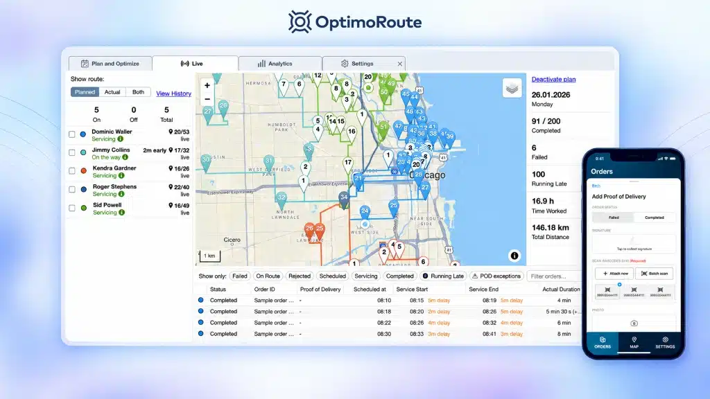Click the info icon next to Jimmy Collins's status

click(x=125, y=157)
